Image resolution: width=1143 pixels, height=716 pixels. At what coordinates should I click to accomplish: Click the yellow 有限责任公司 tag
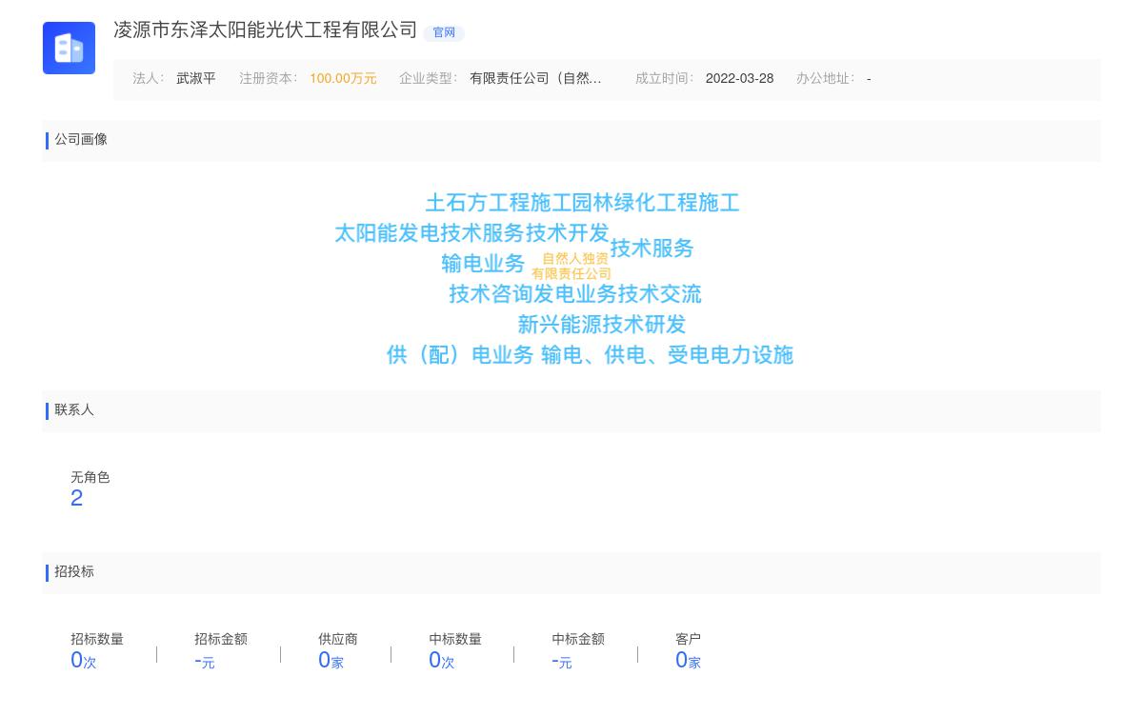pos(571,274)
